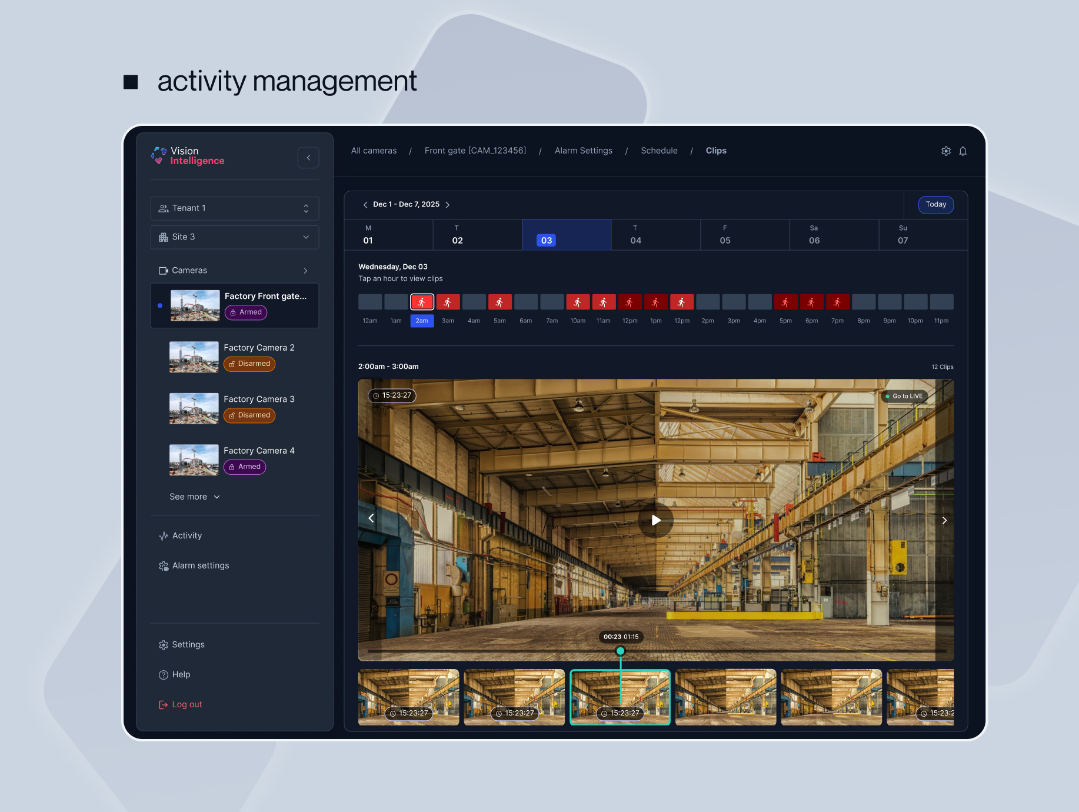Screen dimensions: 1079x812
Task: Open settings gear in the top bar
Action: [x=945, y=151]
